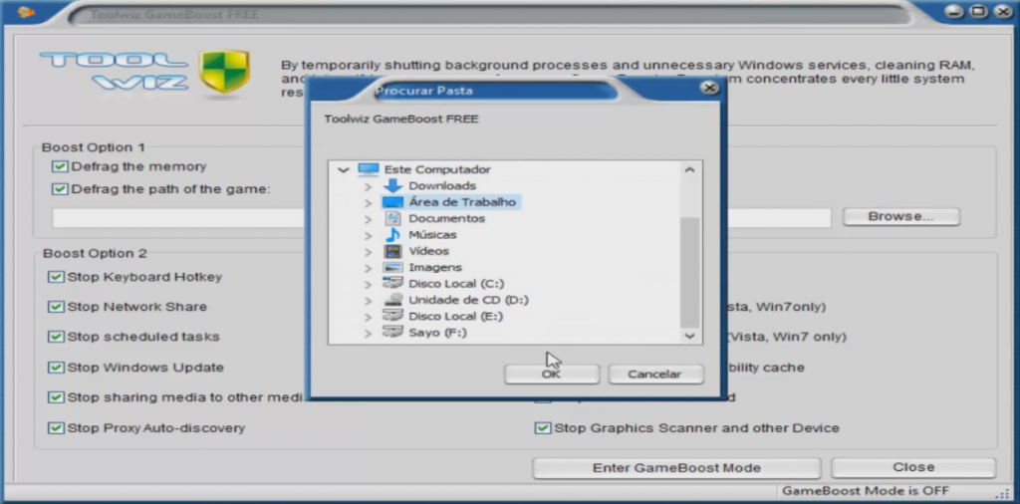This screenshot has height=504, width=1020.
Task: Click OK in Procurar Pasta dialog
Action: (551, 374)
